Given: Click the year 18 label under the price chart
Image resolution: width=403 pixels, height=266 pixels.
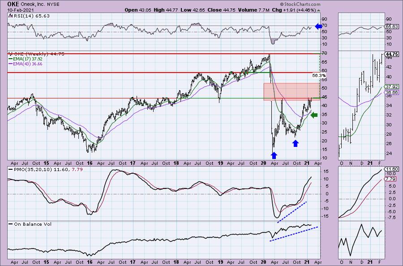Looking at the screenshot, I should [x=176, y=163].
